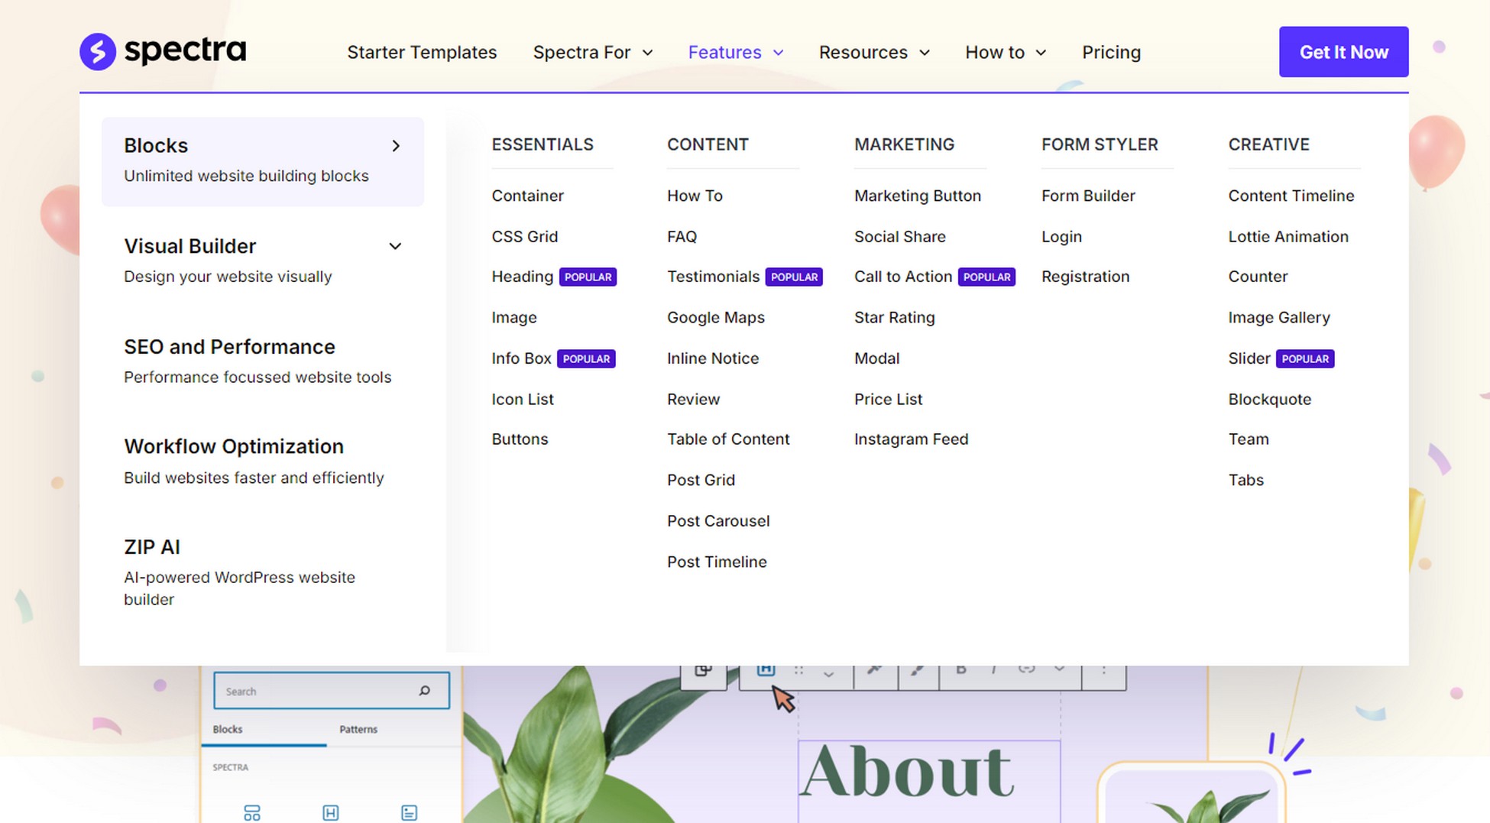Open the Lottie Animation link
Screen dimensions: 1490x823
[x=1288, y=237]
